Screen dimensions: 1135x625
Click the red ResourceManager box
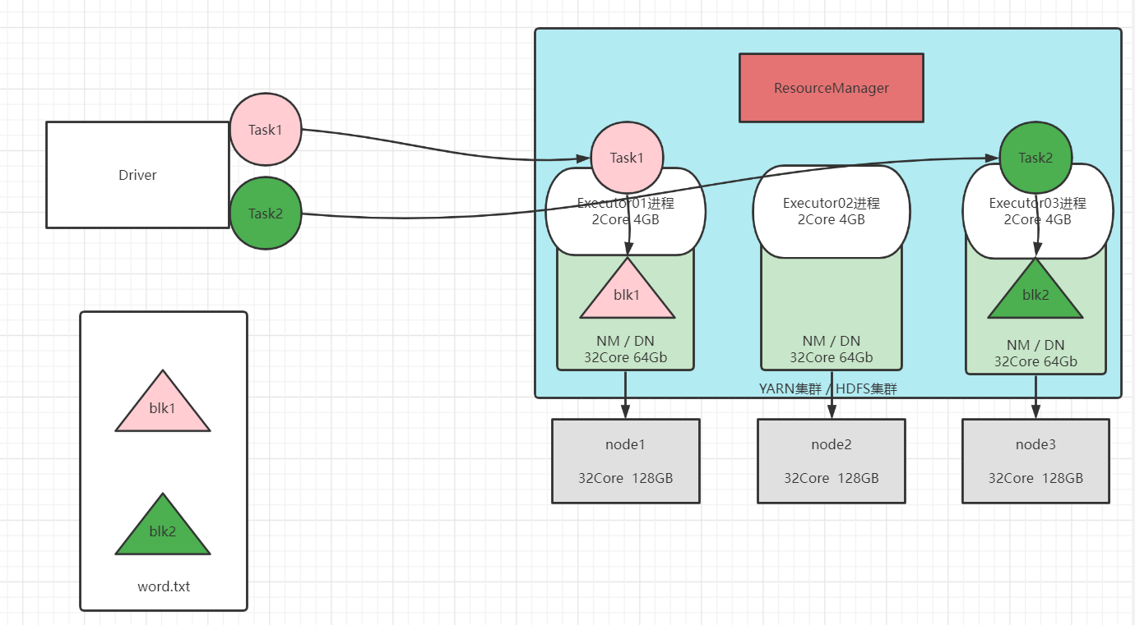tap(832, 88)
